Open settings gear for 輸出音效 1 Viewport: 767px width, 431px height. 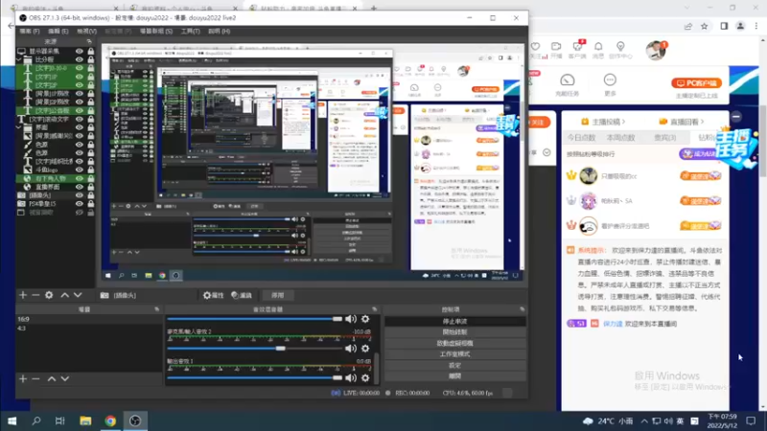(x=365, y=377)
